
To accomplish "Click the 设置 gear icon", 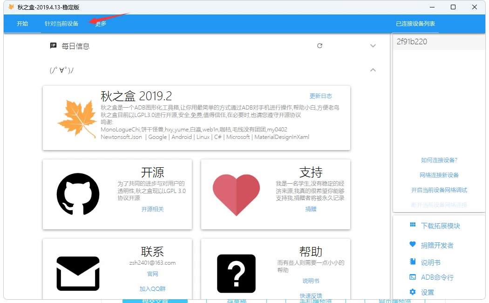I will pyautogui.click(x=413, y=292).
